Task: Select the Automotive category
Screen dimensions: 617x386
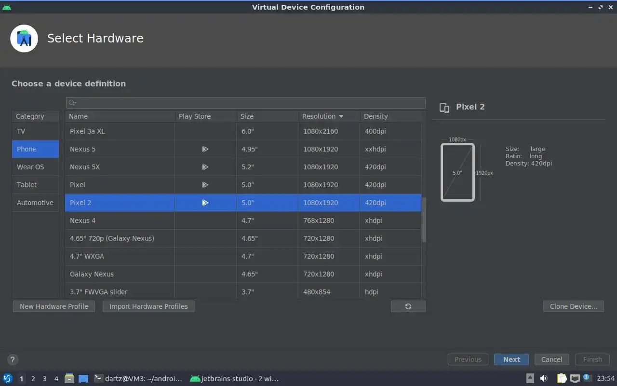Action: pos(36,203)
